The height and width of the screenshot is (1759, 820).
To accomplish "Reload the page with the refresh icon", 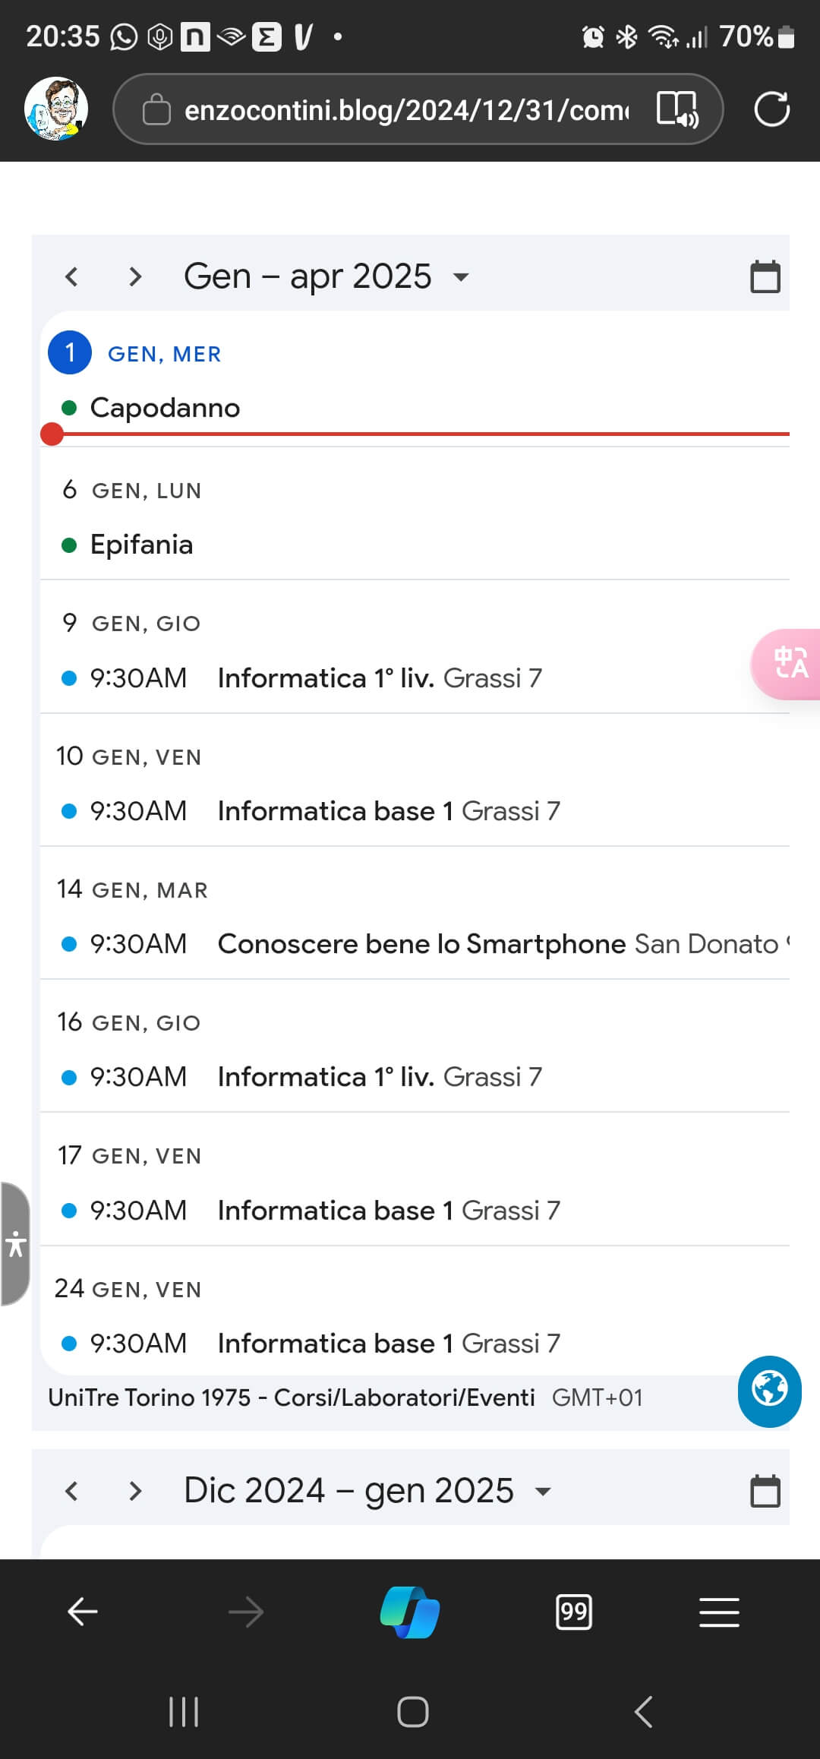I will [x=771, y=109].
